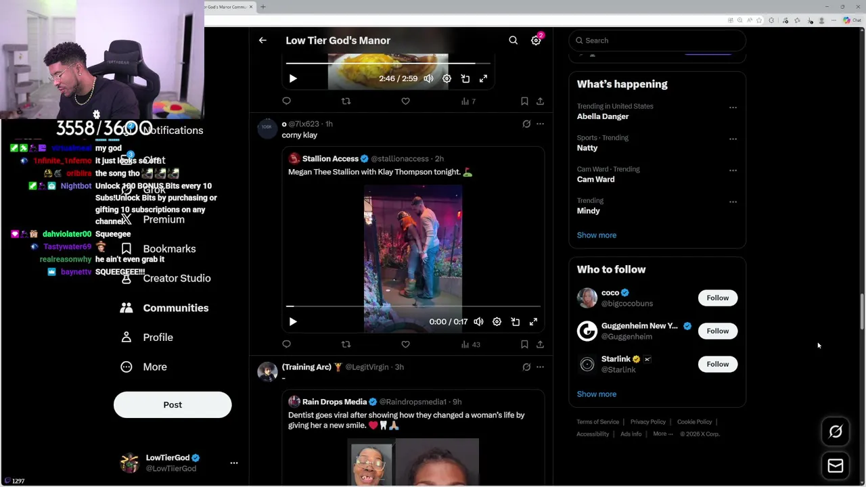
Task: View analytics showing 43 views
Action: 470,344
